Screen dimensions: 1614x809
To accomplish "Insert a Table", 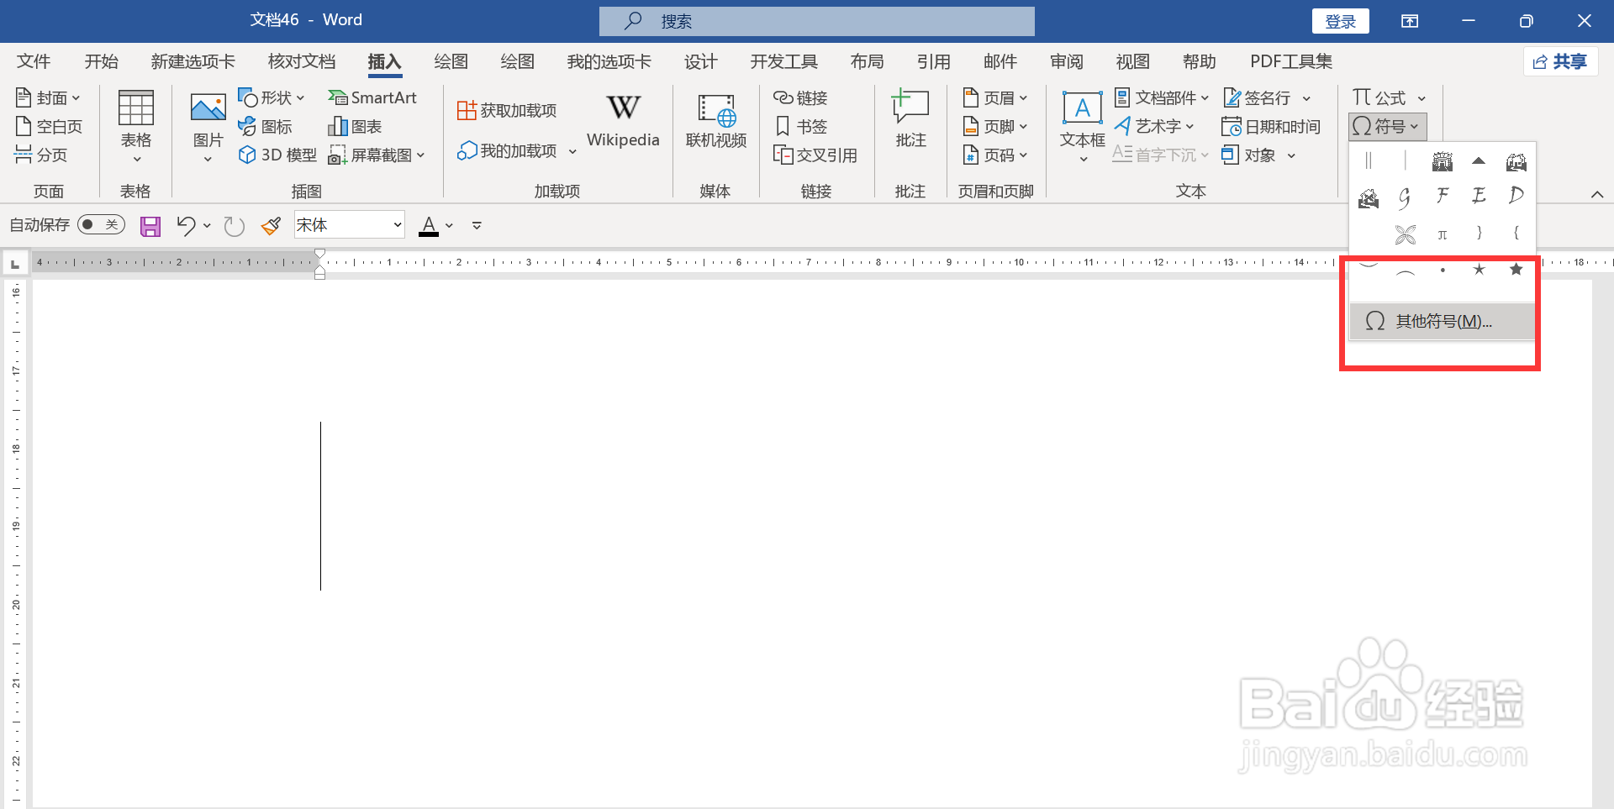I will click(x=135, y=126).
